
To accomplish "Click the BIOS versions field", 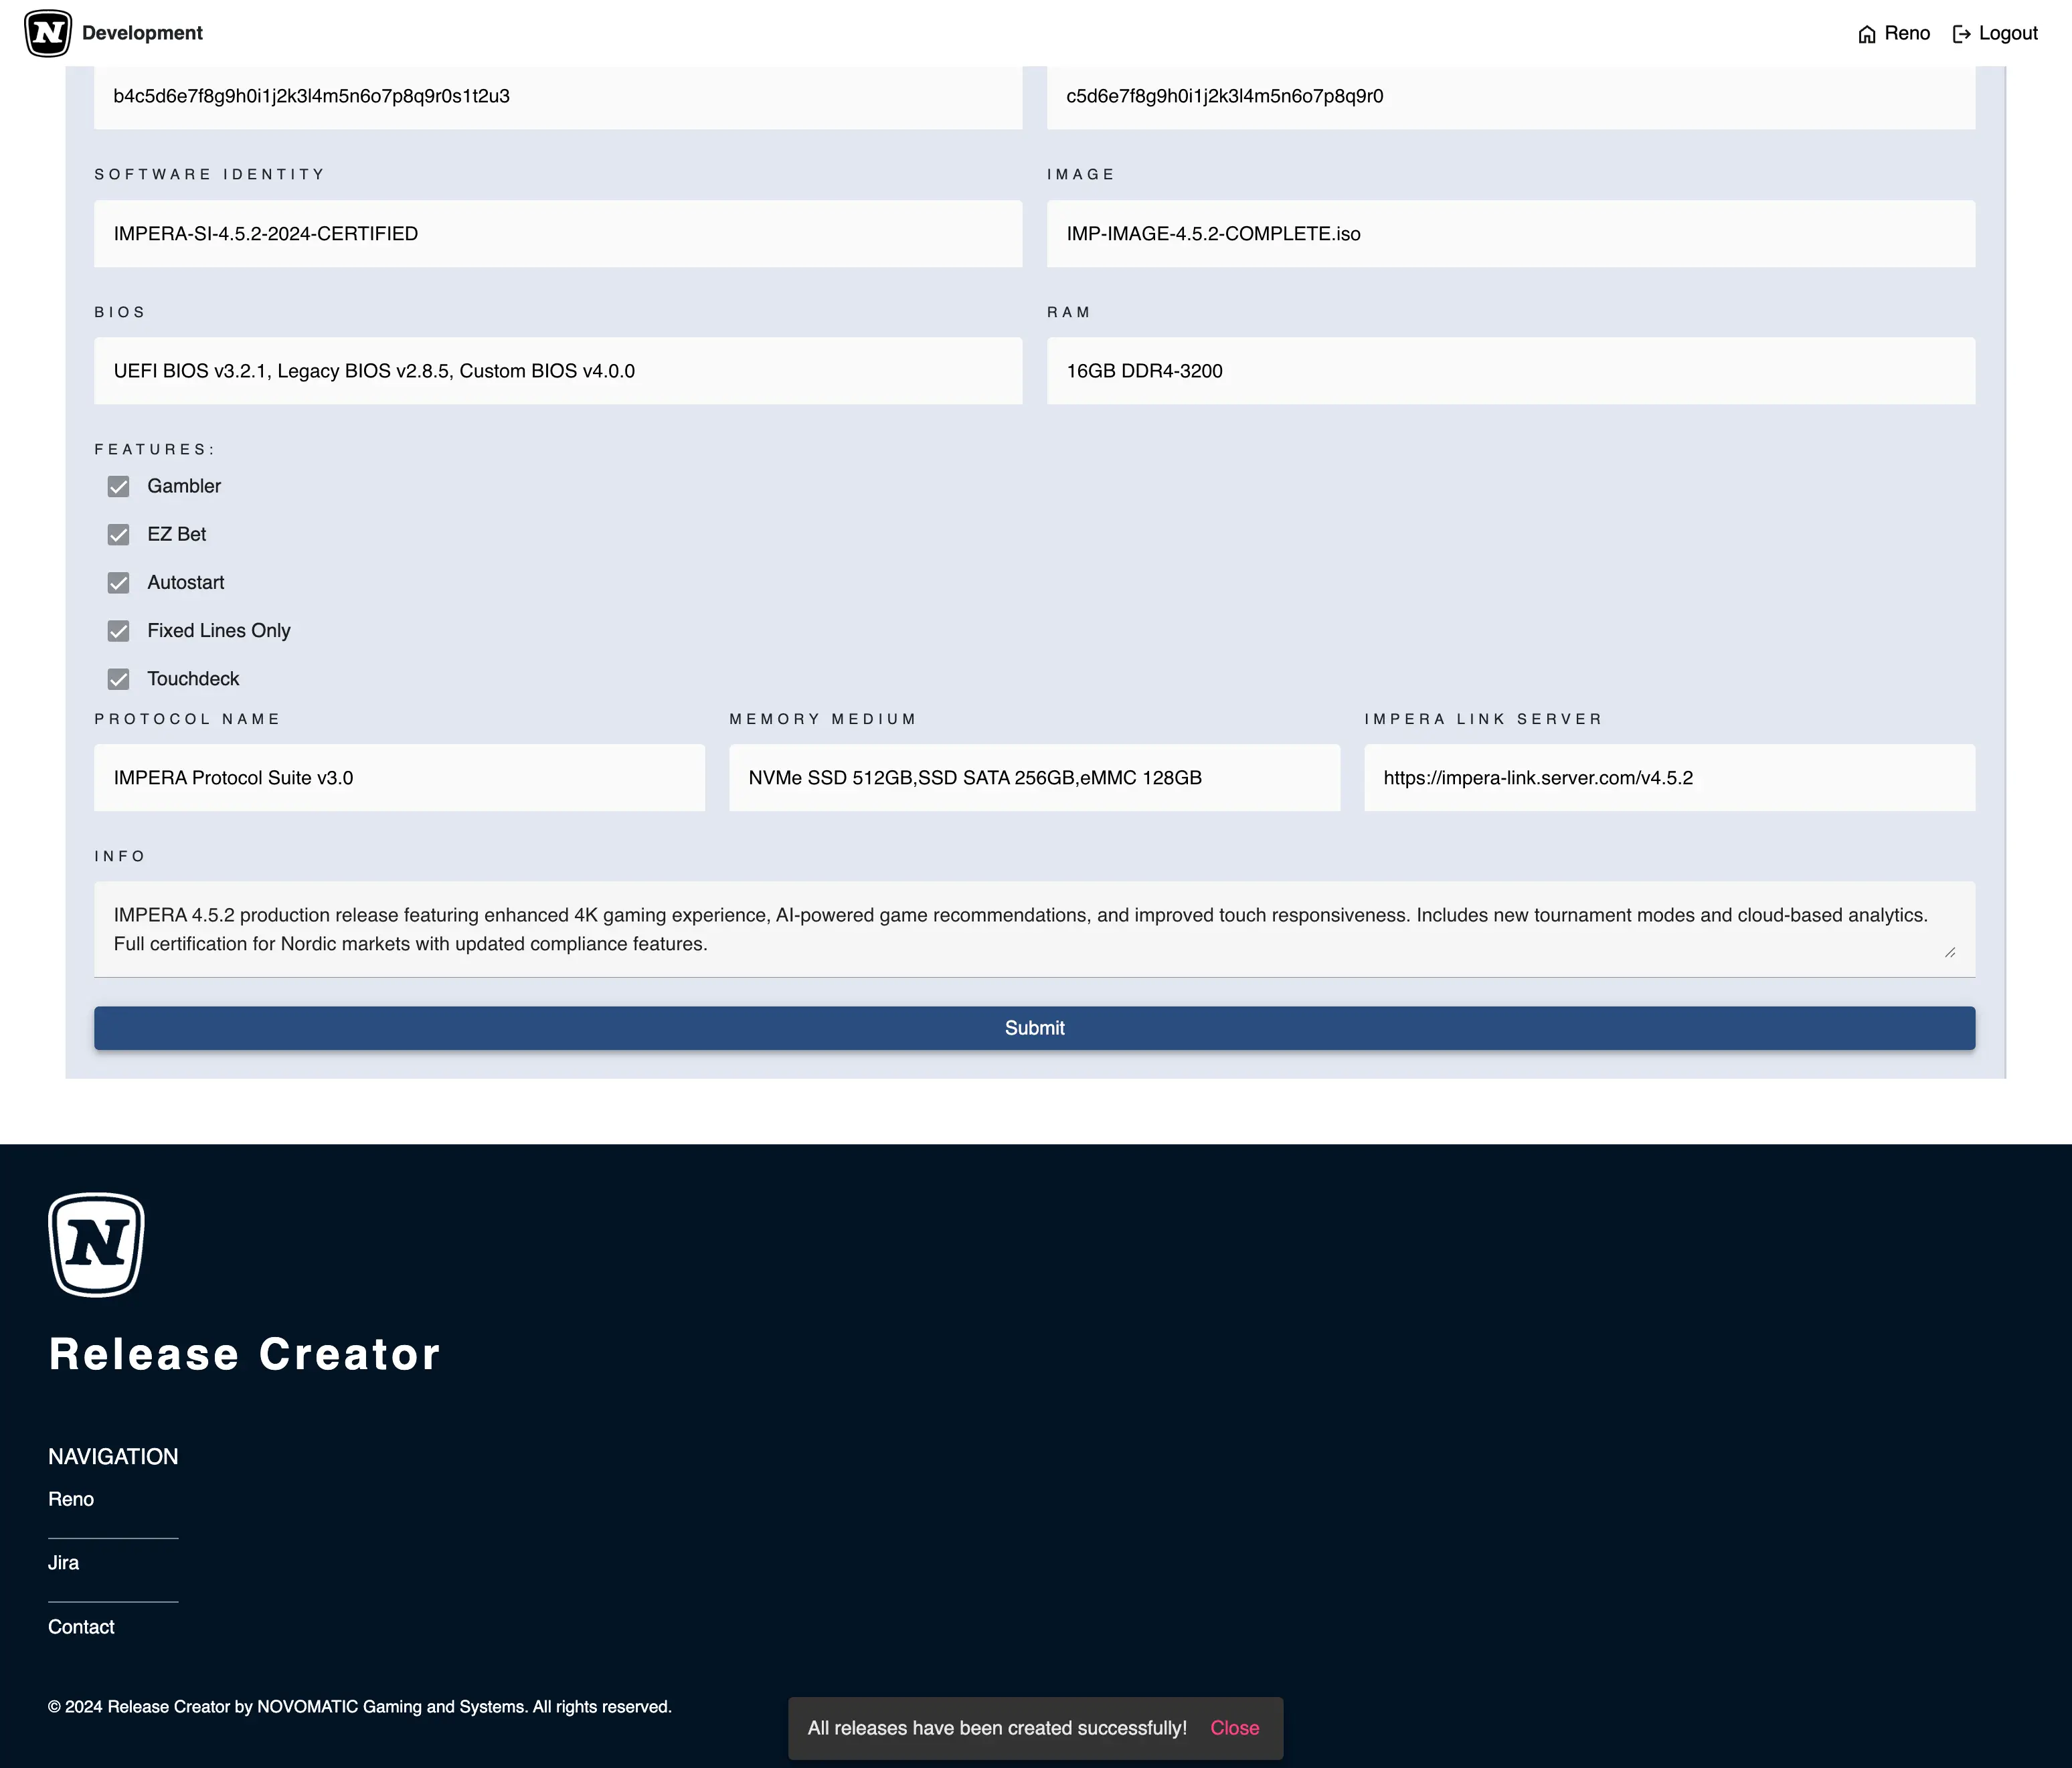I will (557, 371).
